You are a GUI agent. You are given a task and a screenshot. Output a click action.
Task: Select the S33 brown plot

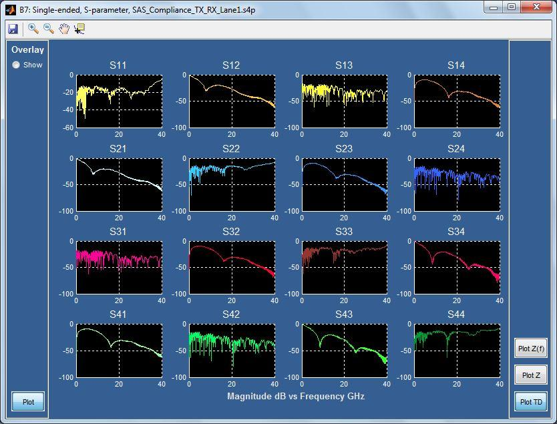coord(344,267)
